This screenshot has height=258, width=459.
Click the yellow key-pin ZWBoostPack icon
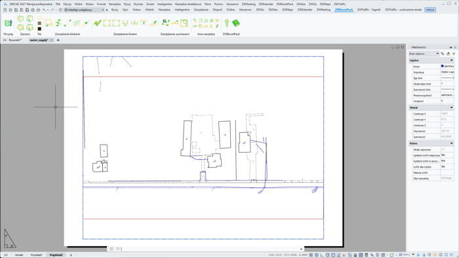[227, 23]
